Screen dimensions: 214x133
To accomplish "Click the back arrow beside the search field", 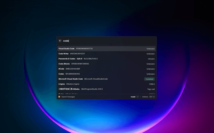I will click(x=60, y=41).
